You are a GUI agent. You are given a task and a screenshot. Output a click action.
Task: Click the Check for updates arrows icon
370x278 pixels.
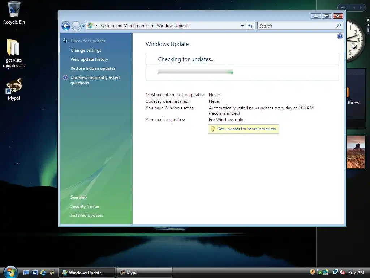click(x=65, y=41)
